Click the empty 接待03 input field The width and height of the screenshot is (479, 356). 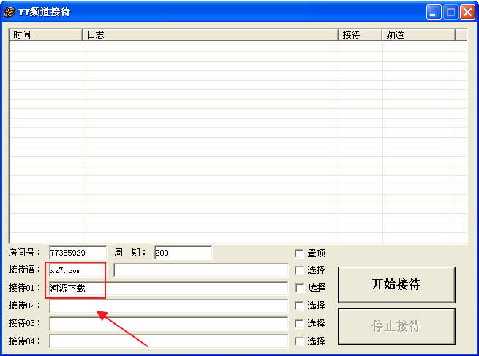tap(168, 324)
